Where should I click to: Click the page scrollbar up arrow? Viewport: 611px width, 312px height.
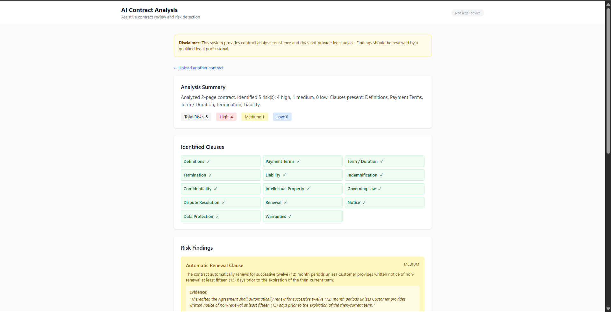pyautogui.click(x=608, y=4)
